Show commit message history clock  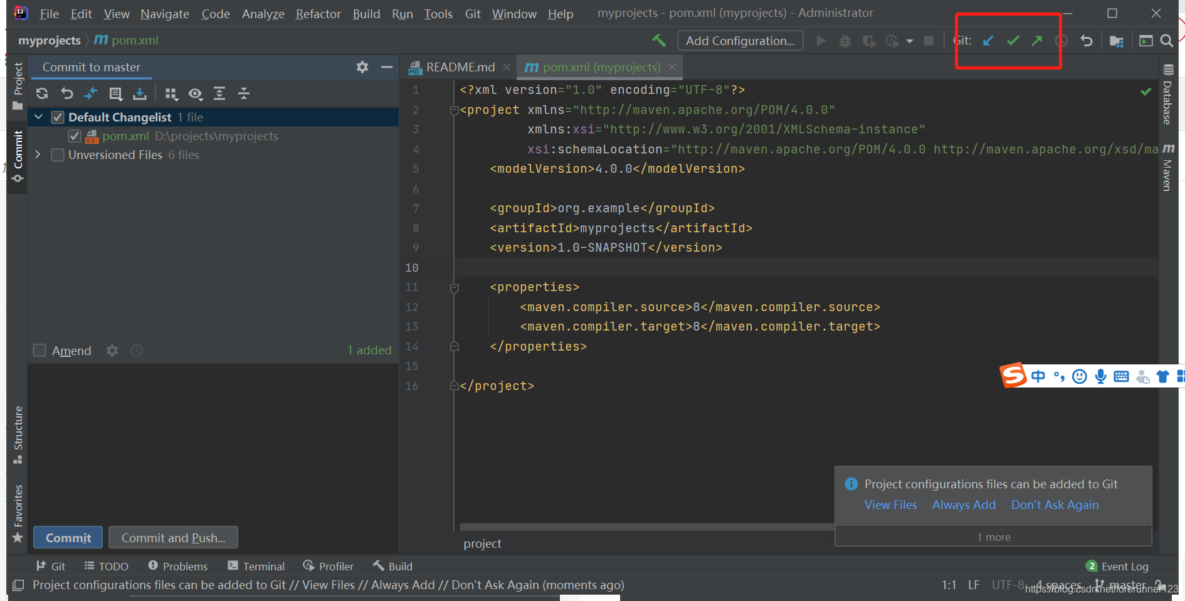click(137, 351)
